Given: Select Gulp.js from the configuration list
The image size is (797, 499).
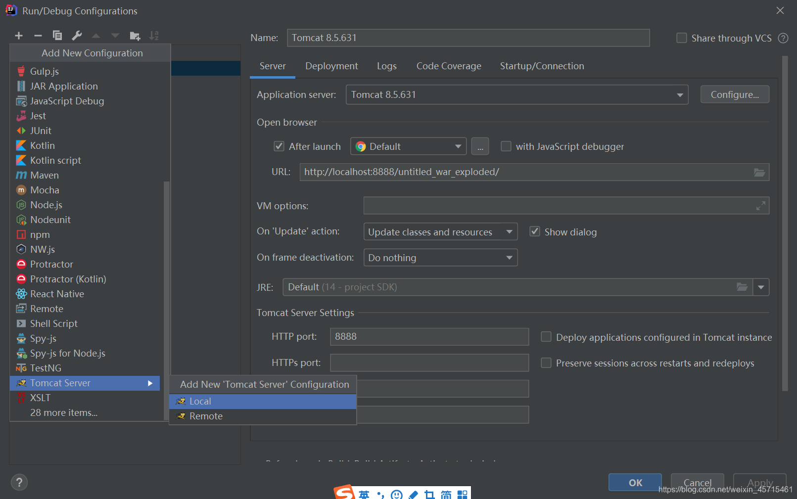Looking at the screenshot, I should click(x=85, y=71).
